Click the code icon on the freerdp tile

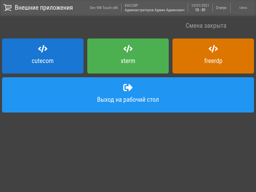pyautogui.click(x=213, y=49)
